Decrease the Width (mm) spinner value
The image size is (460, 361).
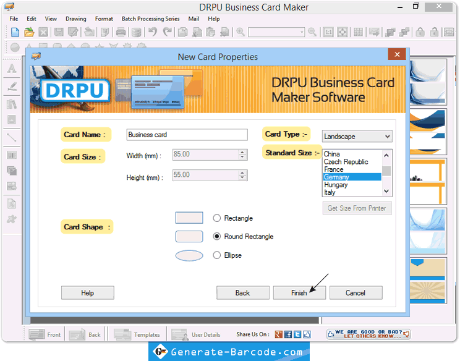coord(242,157)
